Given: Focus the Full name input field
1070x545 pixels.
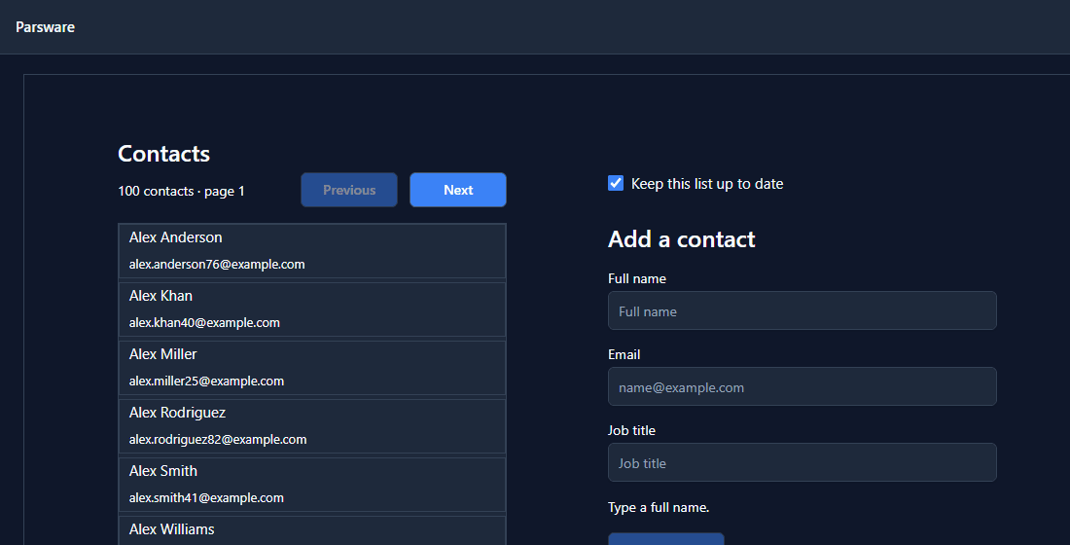Looking at the screenshot, I should tap(802, 310).
